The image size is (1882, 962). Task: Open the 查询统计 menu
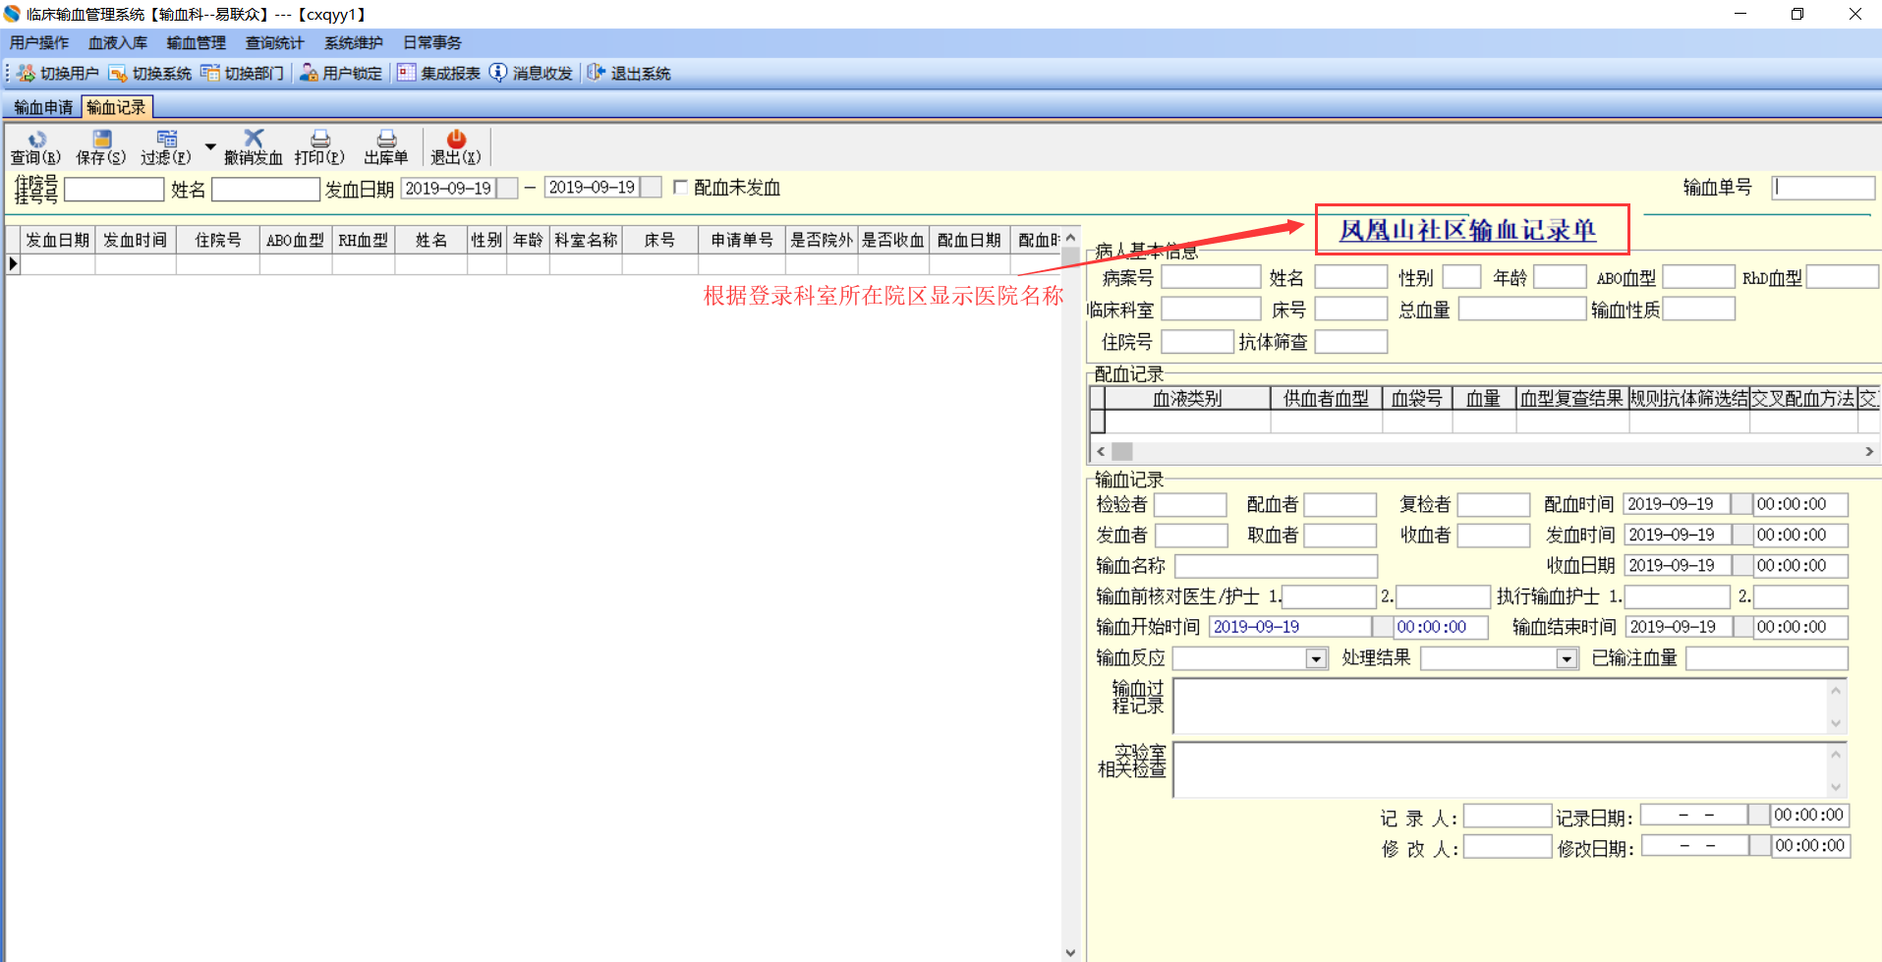coord(275,43)
